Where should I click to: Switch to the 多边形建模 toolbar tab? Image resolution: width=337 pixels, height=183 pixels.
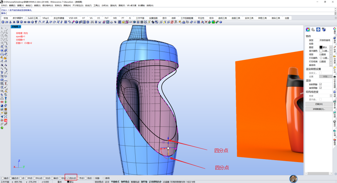(x=59, y=18)
